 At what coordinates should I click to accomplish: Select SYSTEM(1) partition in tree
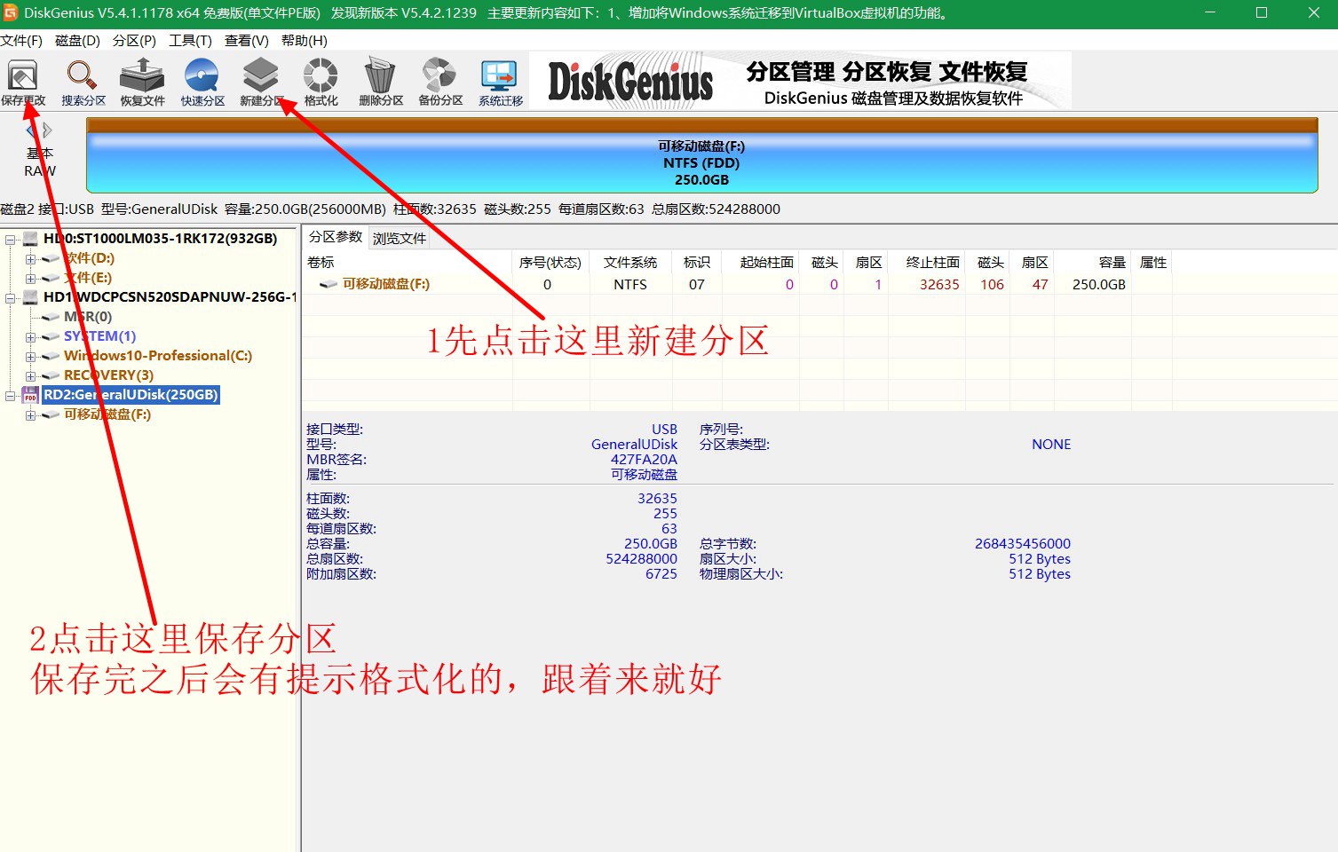pos(99,336)
